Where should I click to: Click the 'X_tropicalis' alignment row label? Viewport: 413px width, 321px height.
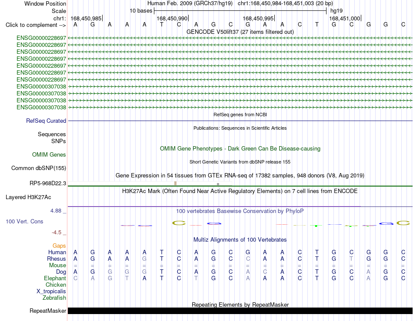pyautogui.click(x=51, y=292)
